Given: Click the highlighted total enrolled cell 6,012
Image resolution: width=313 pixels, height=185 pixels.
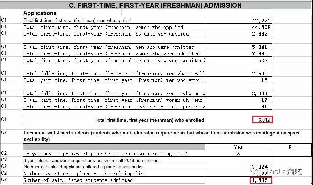Looking at the screenshot, I should [x=262, y=120].
